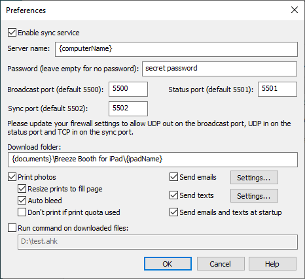This screenshot has width=305, height=279.
Task: Click the 'Password (leave empty for no password):' label
Action: [73, 69]
